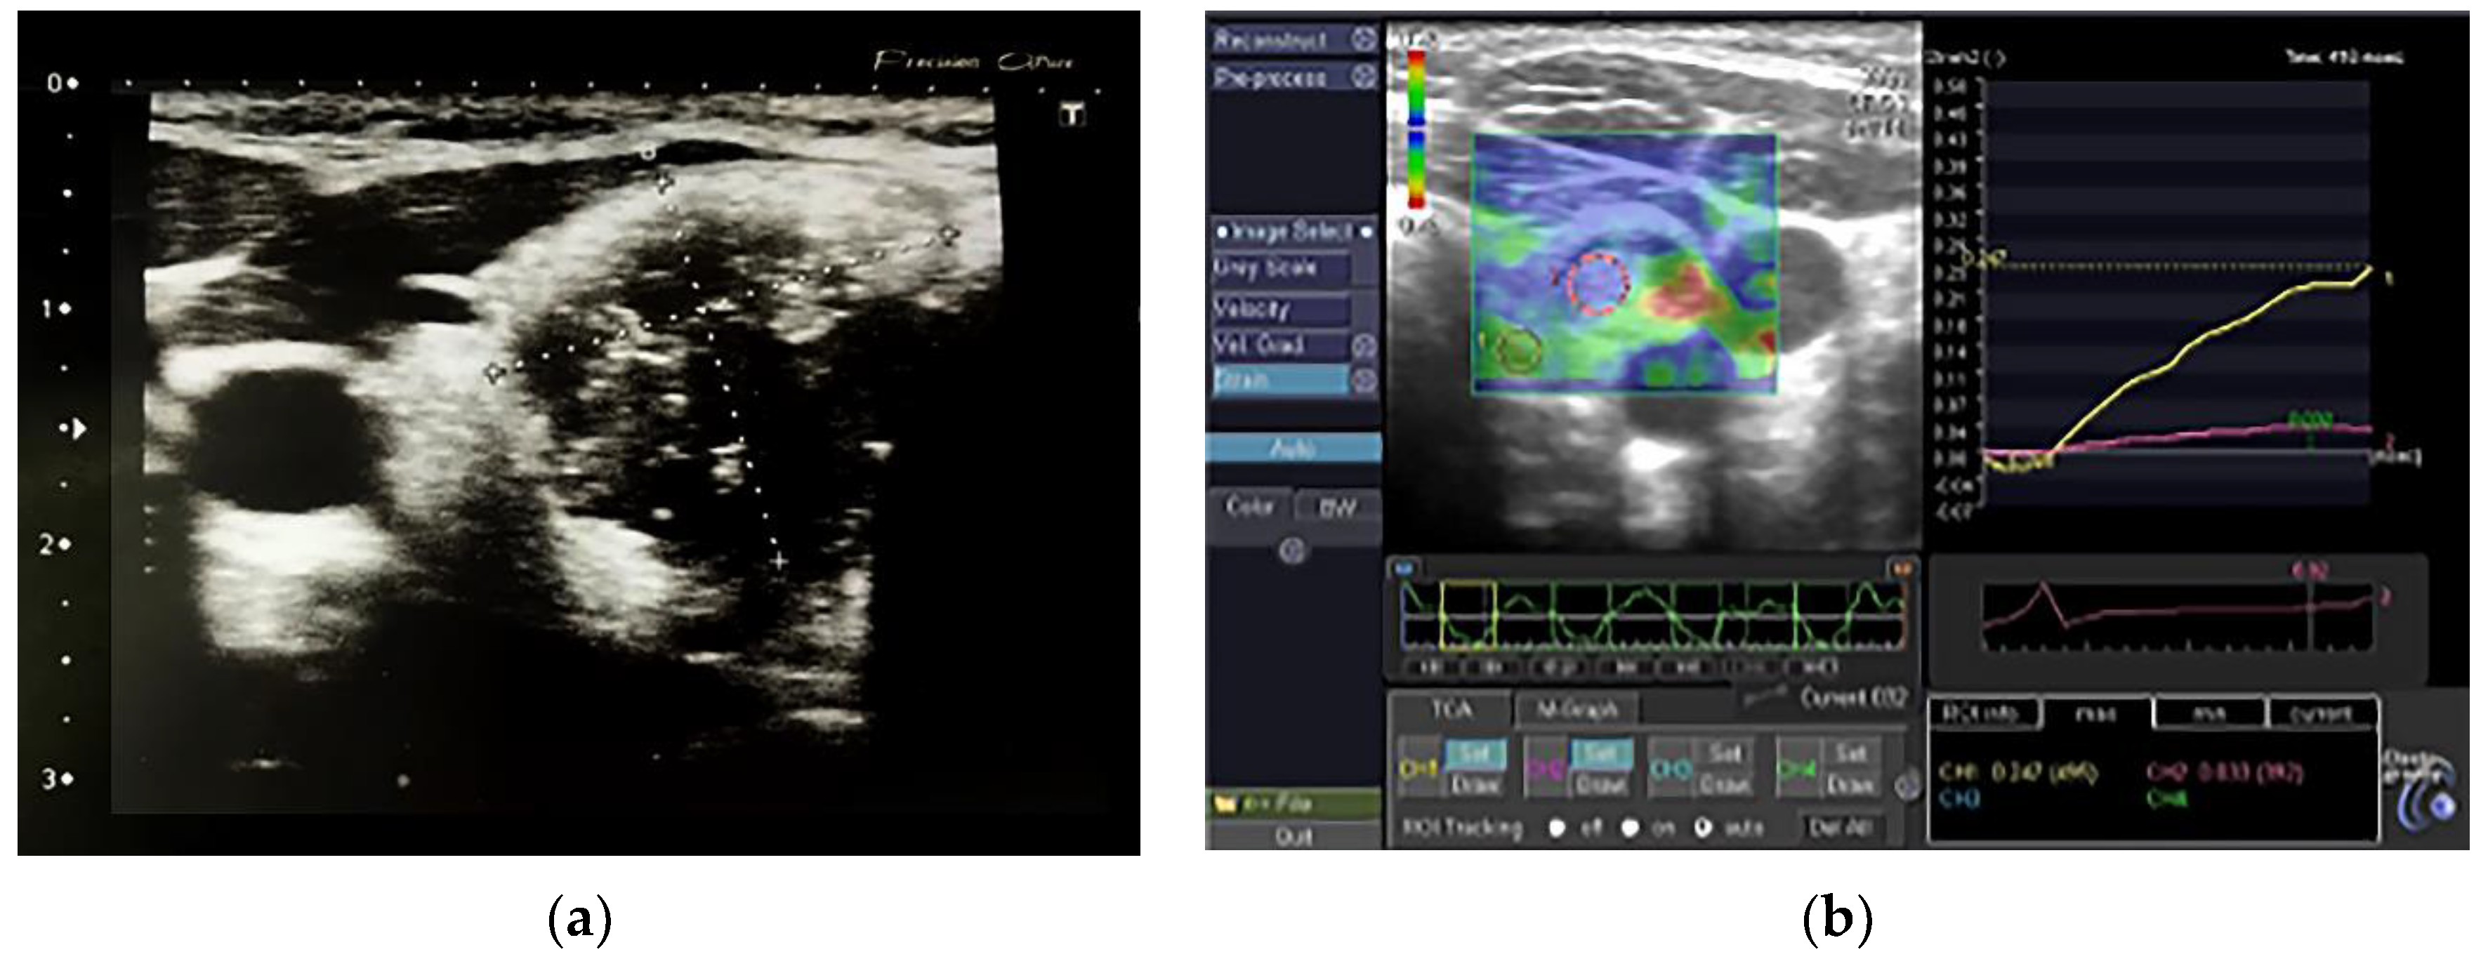
Task: Expand the Image Select panel header
Action: click(x=1294, y=233)
